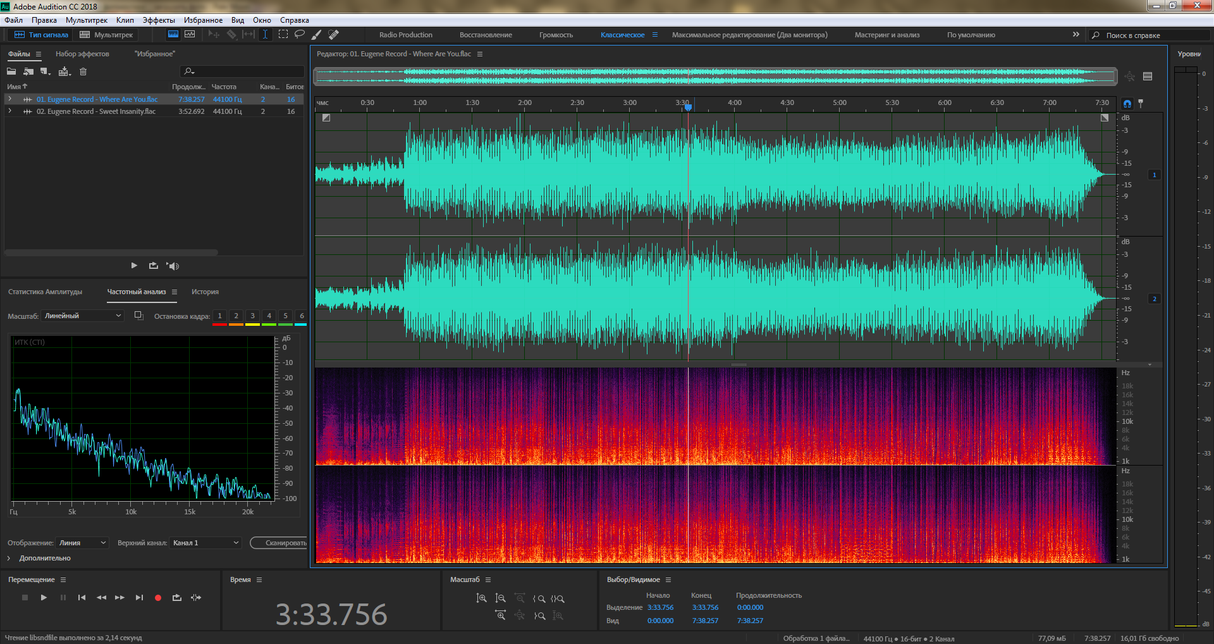Screen dimensions: 1214x644
Task: Expand the '02. Eugene Record - Sweet Insanity.flac' row
Action: click(9, 111)
